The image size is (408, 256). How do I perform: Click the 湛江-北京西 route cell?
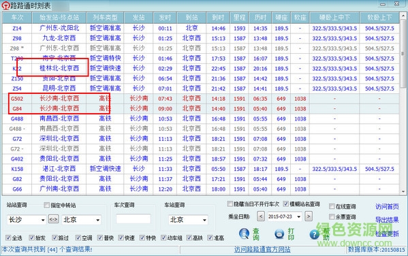[59, 169]
